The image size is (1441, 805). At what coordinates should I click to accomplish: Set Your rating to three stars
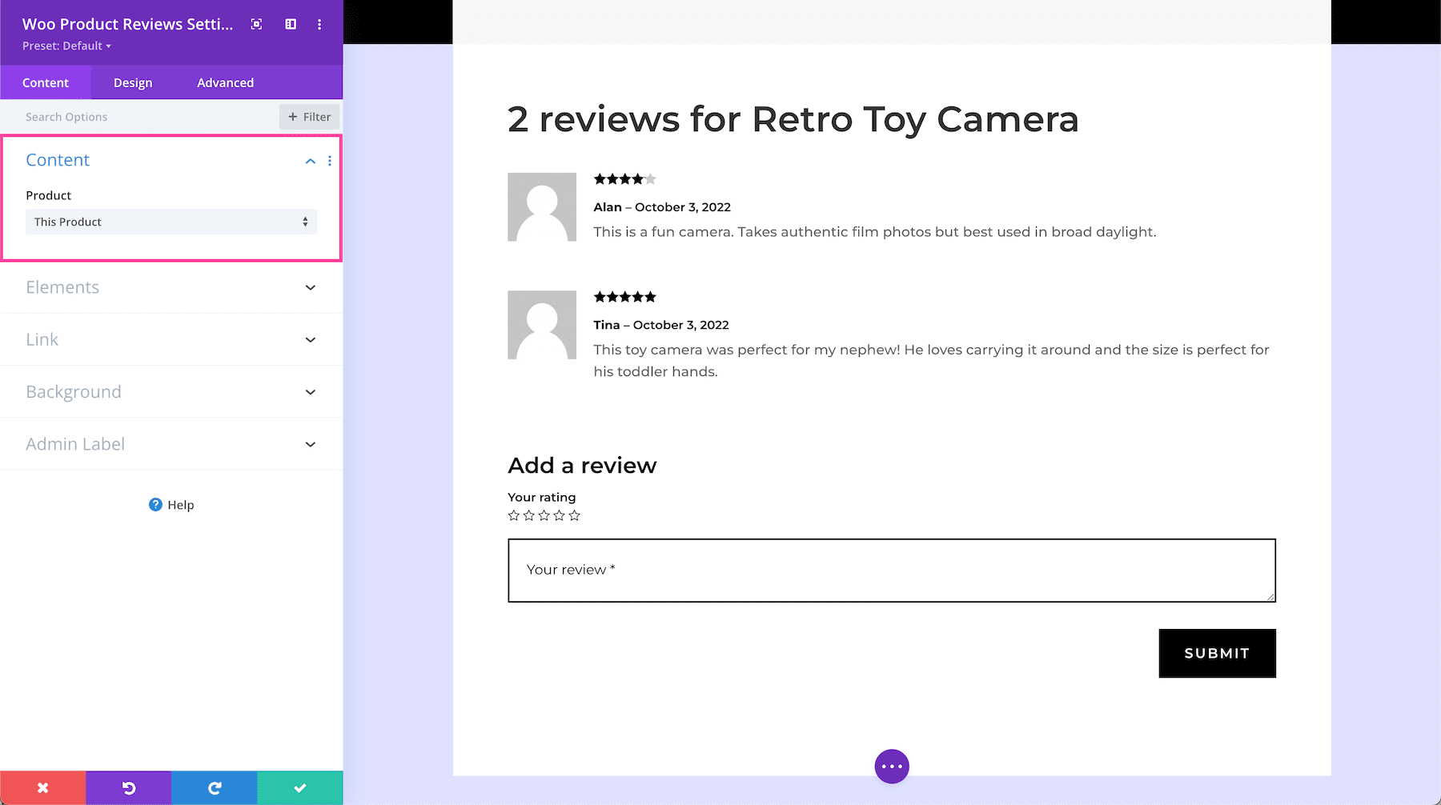click(x=544, y=515)
